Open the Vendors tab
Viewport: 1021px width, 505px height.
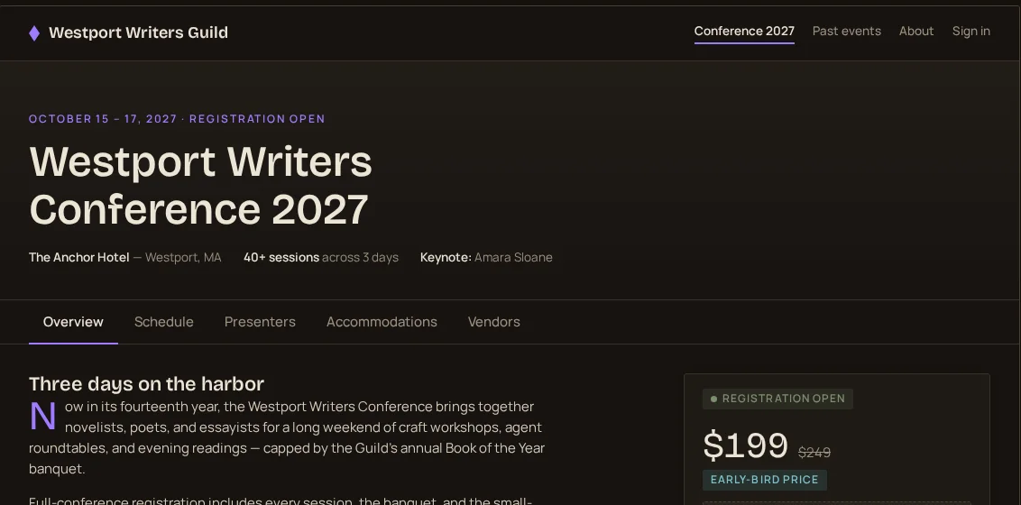493,322
